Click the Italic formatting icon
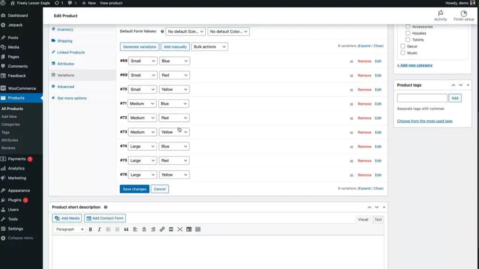 (x=99, y=229)
